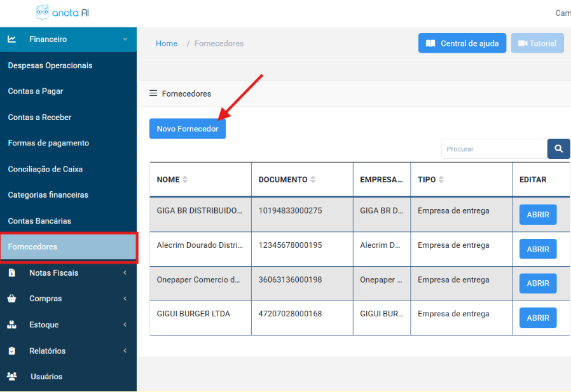Select Conciliação de Caixa in sidebar
Viewport: 571px width, 392px height.
45,169
